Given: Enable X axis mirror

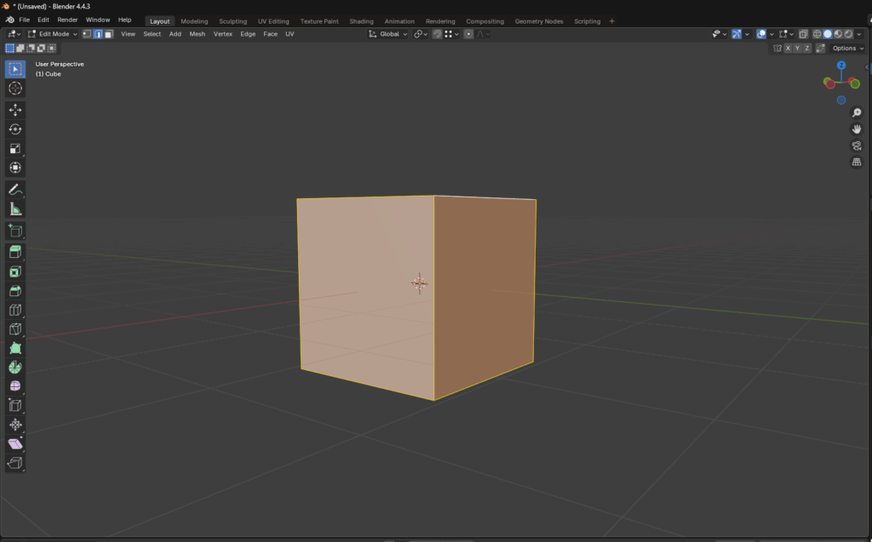Looking at the screenshot, I should coord(788,48).
